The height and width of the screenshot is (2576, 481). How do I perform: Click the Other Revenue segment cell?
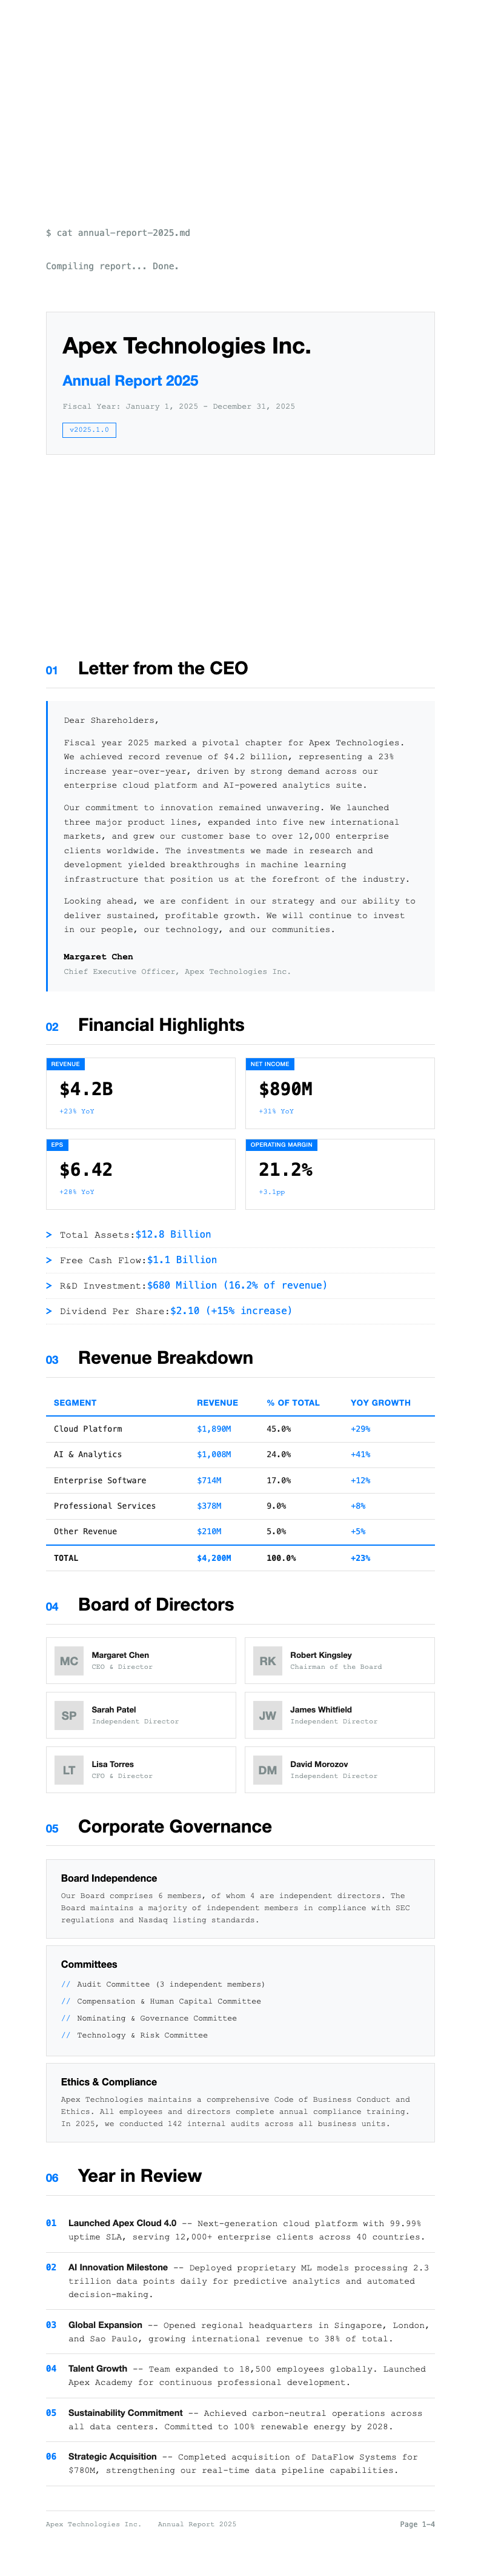click(x=85, y=1531)
